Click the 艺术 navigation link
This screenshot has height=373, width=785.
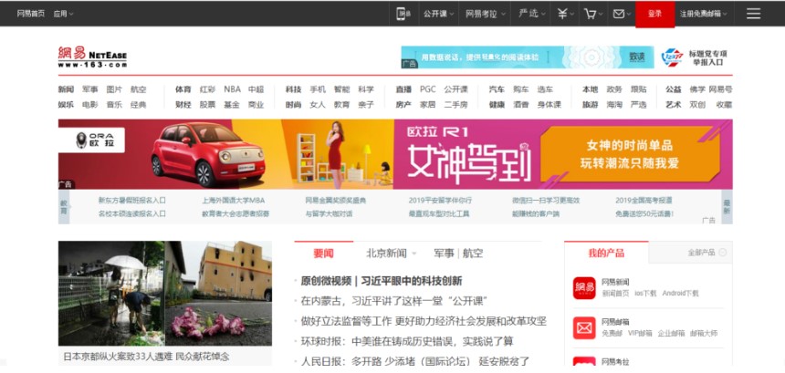point(674,105)
